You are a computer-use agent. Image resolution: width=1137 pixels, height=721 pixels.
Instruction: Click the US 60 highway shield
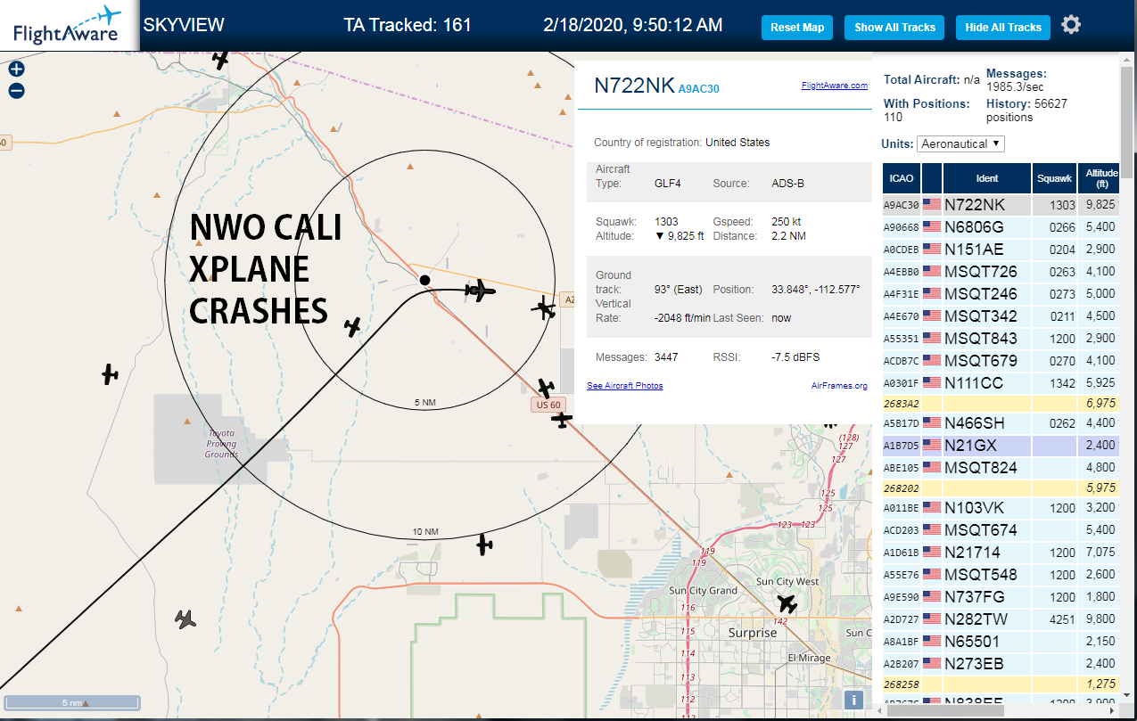549,406
